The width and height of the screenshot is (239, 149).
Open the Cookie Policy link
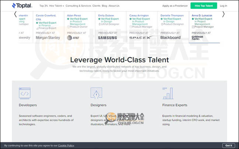[66, 145]
